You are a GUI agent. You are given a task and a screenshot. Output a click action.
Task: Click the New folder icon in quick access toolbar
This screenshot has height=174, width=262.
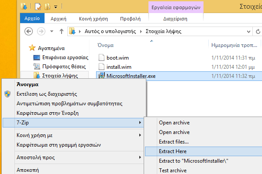click(47, 7)
